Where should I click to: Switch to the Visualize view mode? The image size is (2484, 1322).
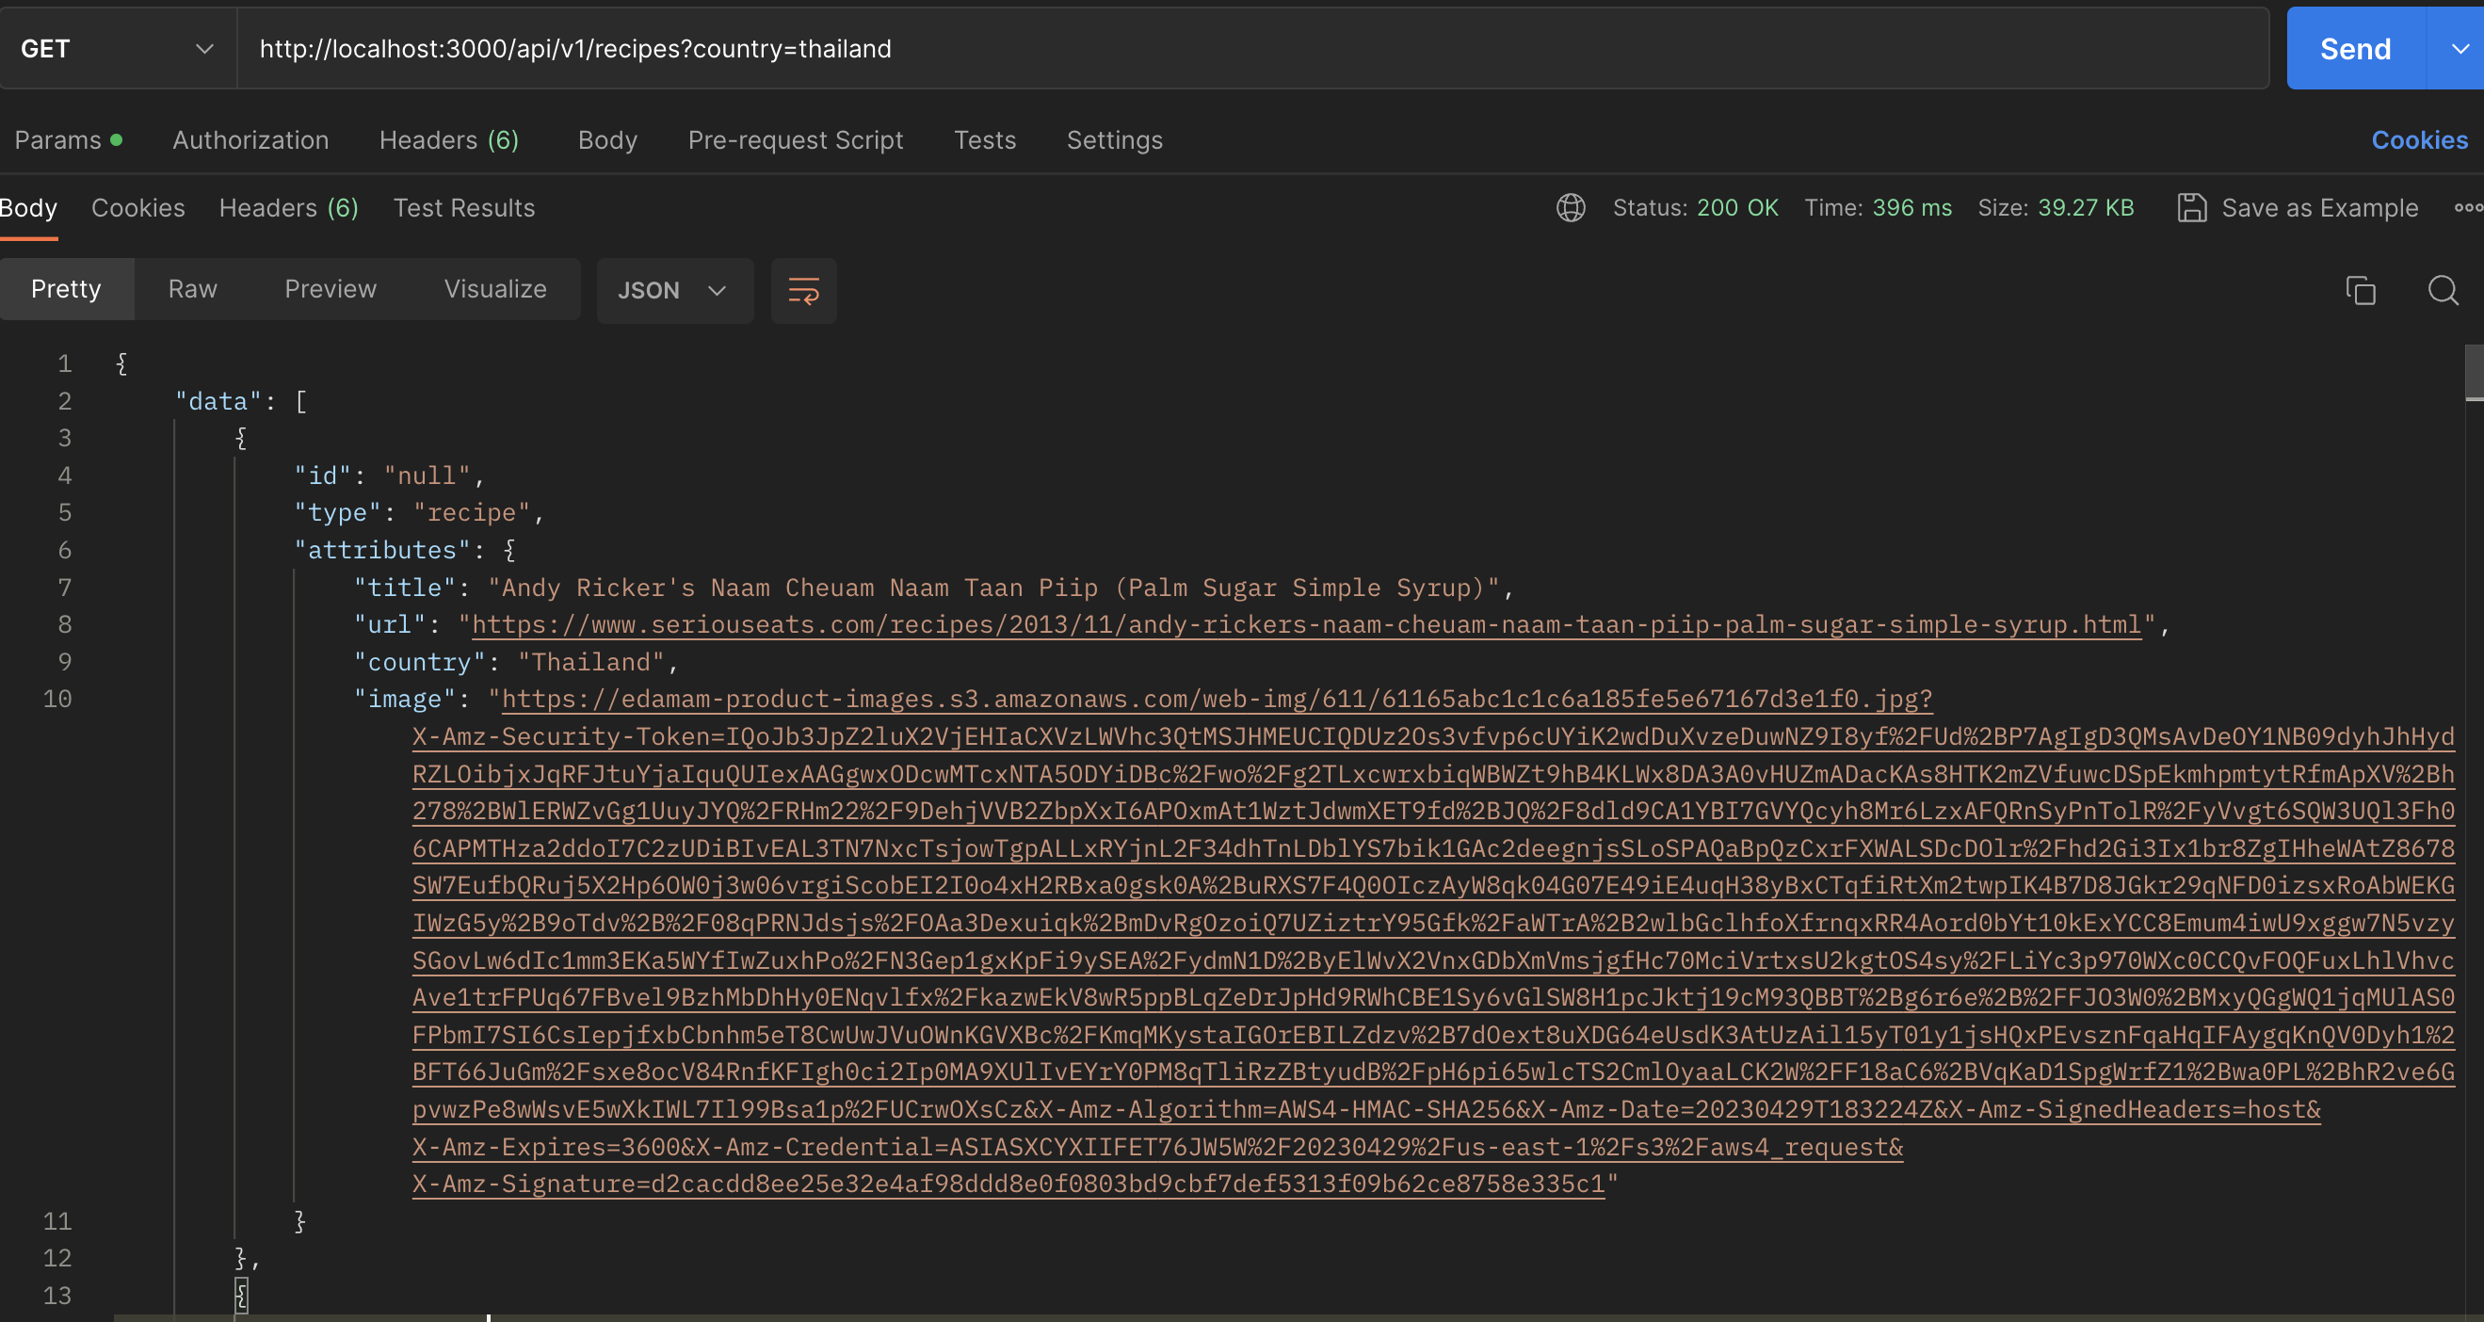click(x=494, y=289)
